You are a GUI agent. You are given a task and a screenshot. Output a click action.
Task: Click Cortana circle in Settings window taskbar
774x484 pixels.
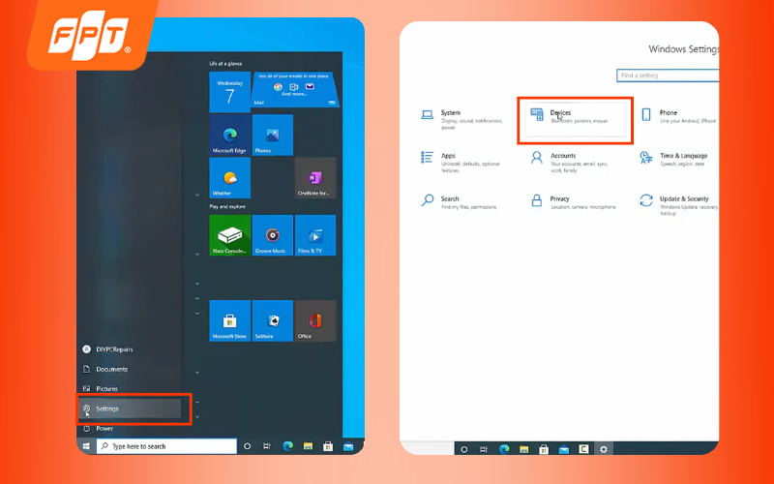click(464, 449)
